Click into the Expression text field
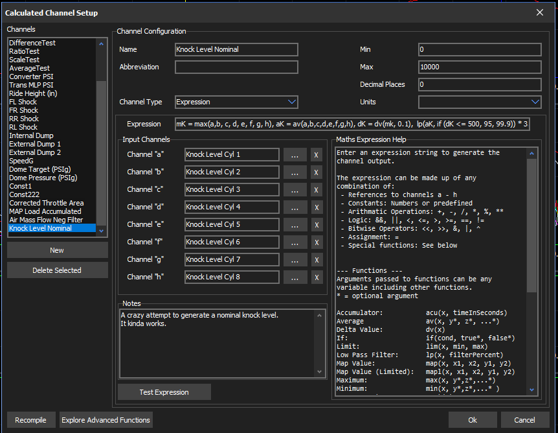Viewport: 558px width, 433px height. tap(352, 124)
